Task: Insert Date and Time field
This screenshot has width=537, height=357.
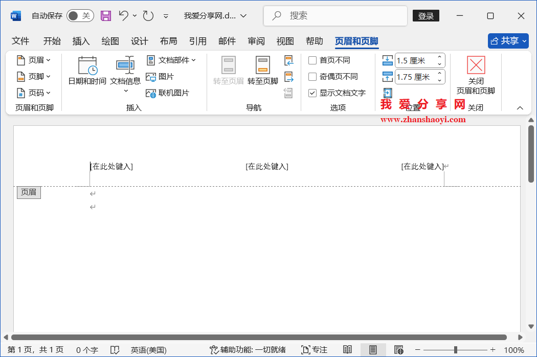Action: [x=87, y=71]
